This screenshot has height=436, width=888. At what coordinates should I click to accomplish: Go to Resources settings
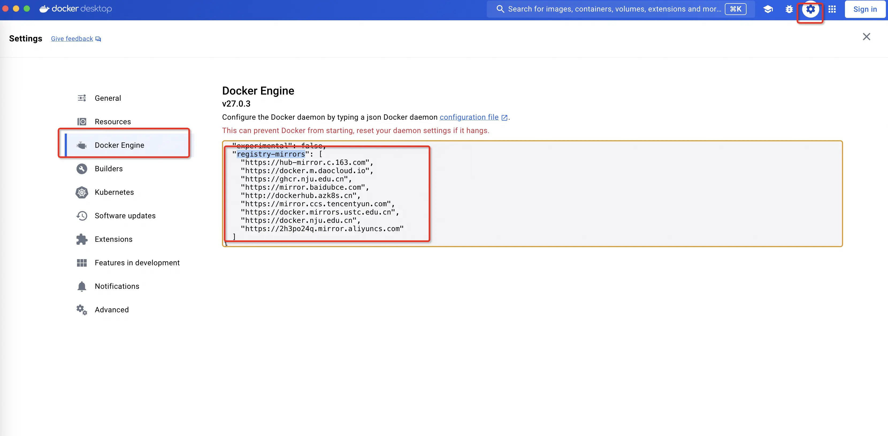click(113, 122)
